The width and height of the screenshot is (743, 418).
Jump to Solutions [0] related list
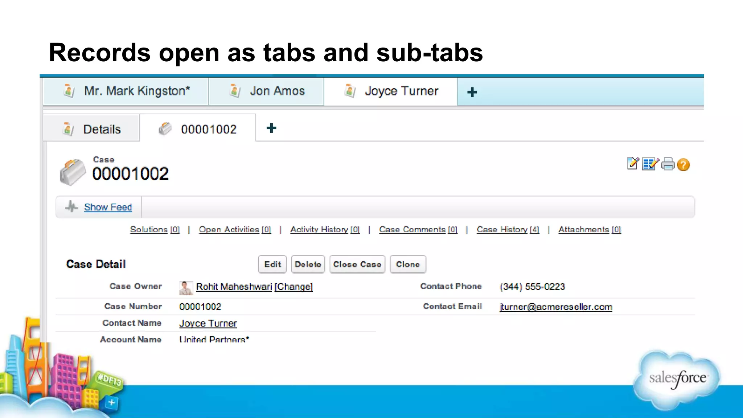(x=155, y=230)
